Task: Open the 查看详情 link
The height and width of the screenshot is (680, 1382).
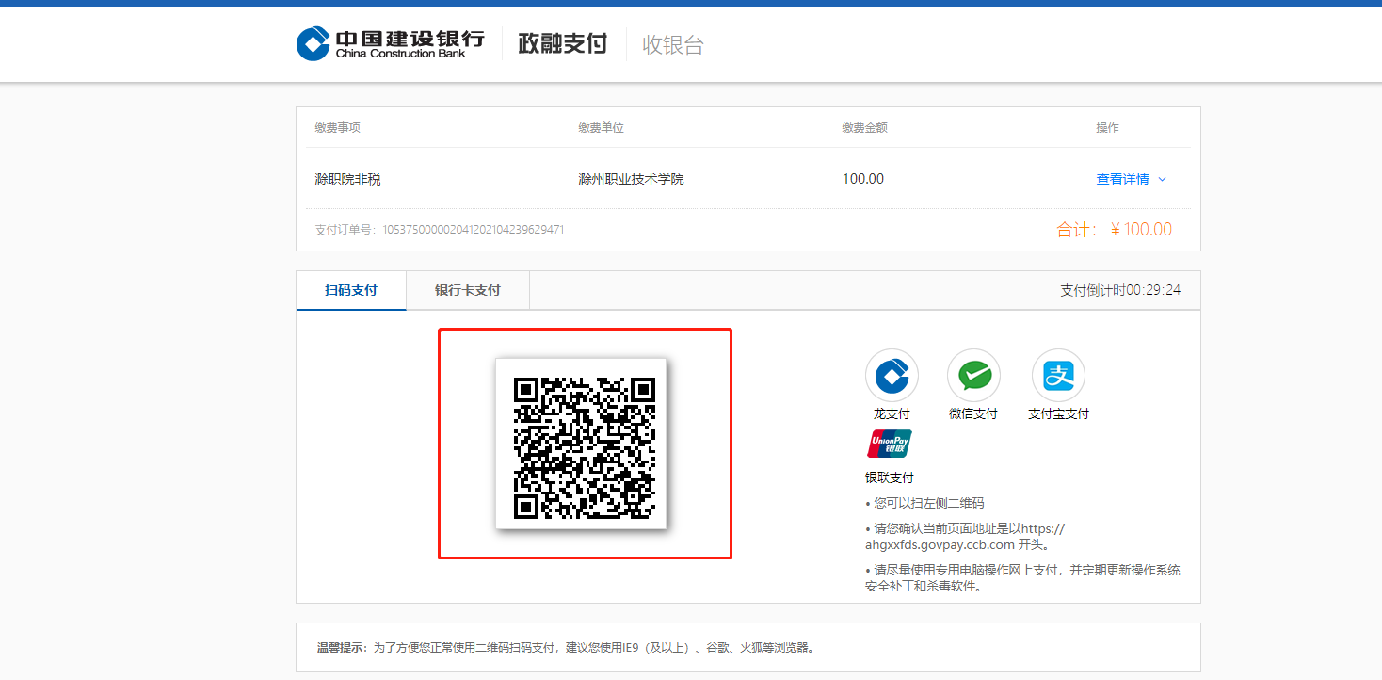Action: (x=1122, y=179)
